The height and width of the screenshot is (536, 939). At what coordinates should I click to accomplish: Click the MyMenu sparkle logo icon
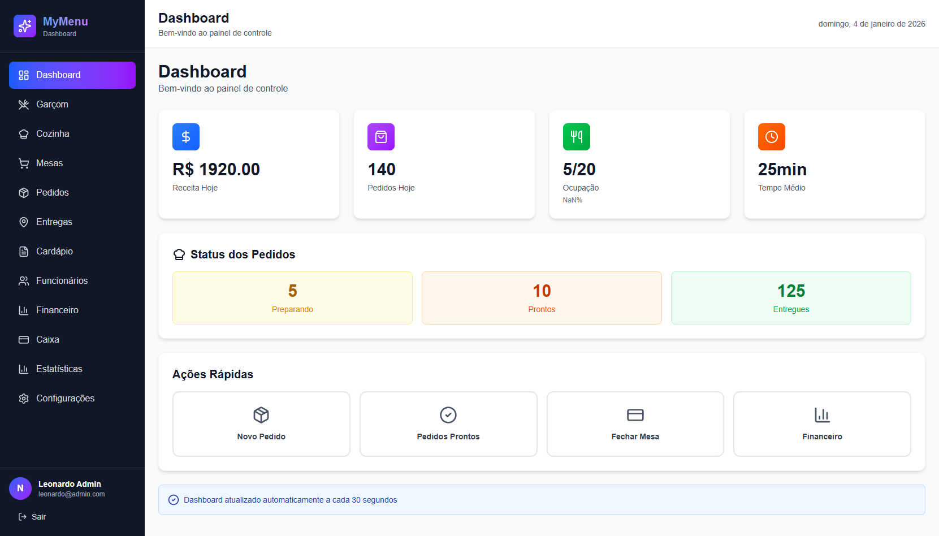pyautogui.click(x=25, y=26)
